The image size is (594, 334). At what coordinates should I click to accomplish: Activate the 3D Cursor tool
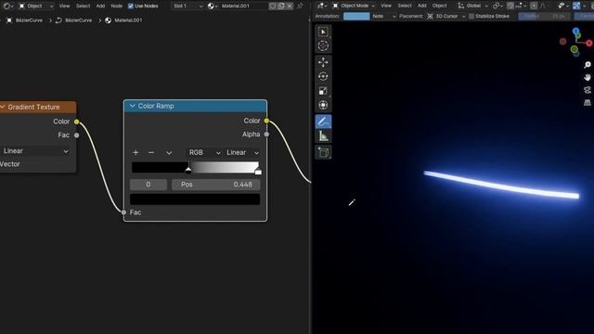click(323, 45)
